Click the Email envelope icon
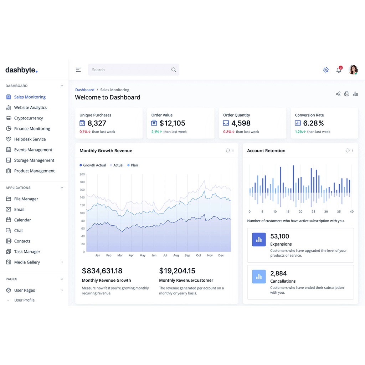The height and width of the screenshot is (365, 365). click(9, 209)
